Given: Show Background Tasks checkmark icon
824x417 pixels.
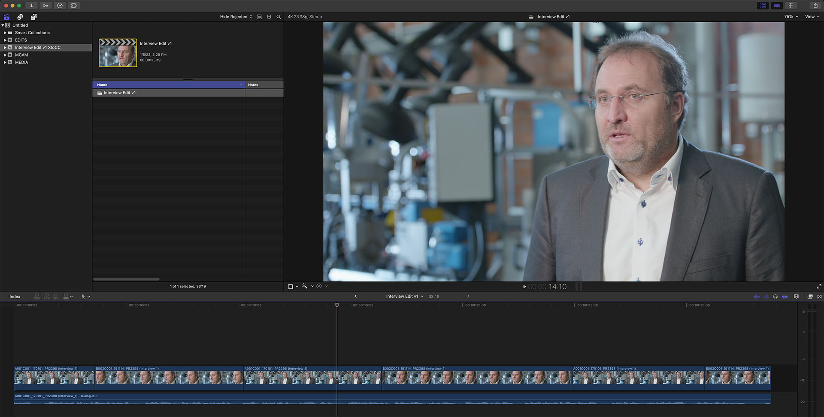Looking at the screenshot, I should (60, 6).
